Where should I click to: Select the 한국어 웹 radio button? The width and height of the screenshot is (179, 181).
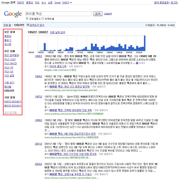[x=43, y=19]
